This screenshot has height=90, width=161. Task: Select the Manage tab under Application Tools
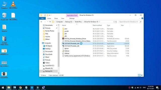pyautogui.click(x=72, y=18)
